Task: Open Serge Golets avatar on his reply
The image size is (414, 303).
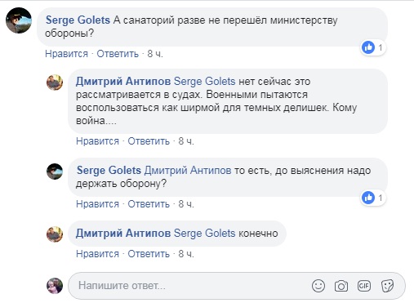Action: (x=55, y=172)
